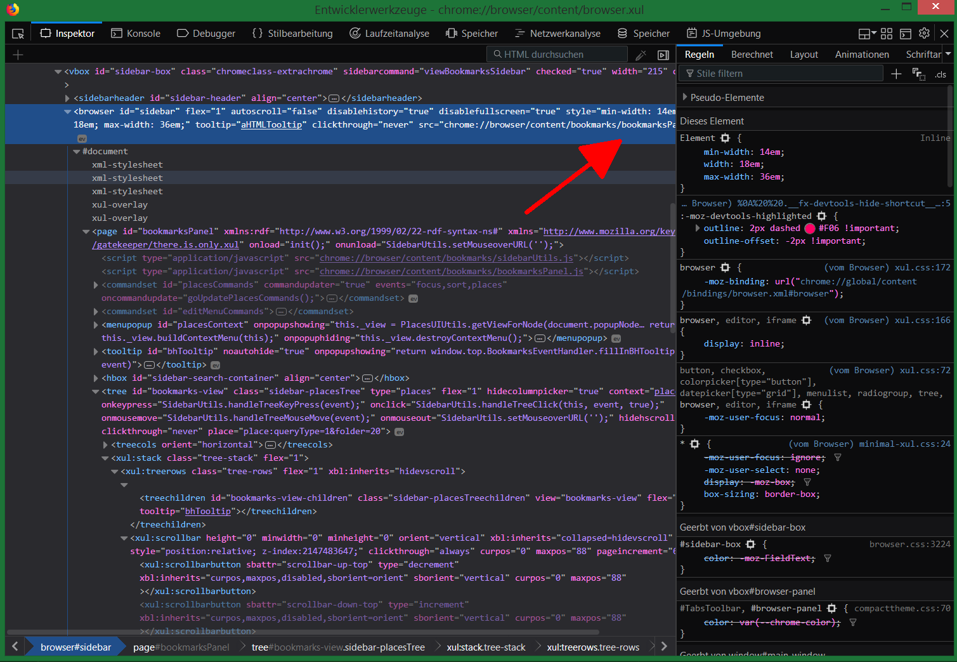Focus the HTML durchsuchen search field
957x662 pixels.
pyautogui.click(x=558, y=55)
